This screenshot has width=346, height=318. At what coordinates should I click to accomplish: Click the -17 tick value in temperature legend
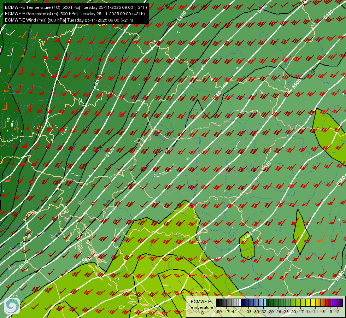tap(300, 312)
